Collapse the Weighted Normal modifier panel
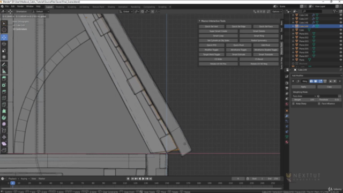Viewport: 343px width, 193px height. (293, 81)
